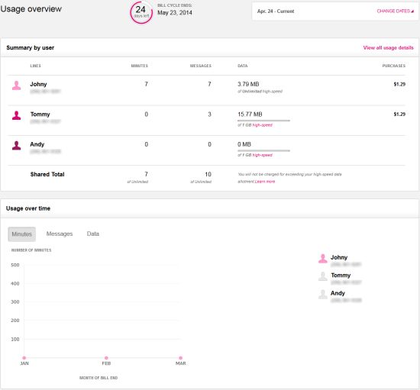This screenshot has height=390, width=420.
Task: Click the 24 days left cycle circle
Action: click(x=141, y=12)
